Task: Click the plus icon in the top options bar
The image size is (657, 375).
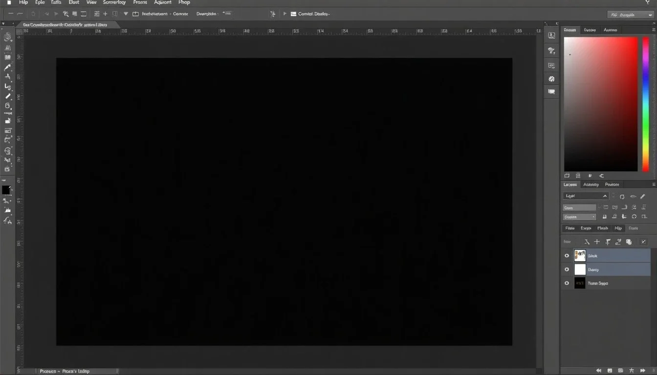Action: tap(105, 14)
